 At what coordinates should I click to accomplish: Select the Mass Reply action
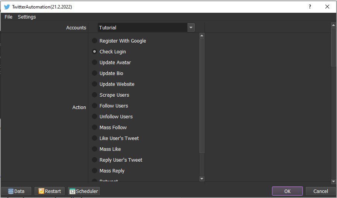[x=108, y=171]
